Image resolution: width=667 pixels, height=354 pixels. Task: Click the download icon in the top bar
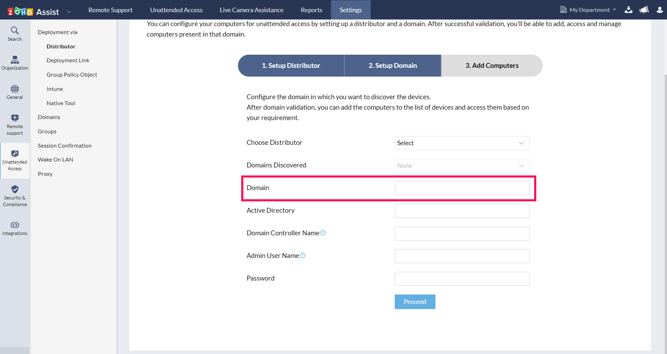pos(628,9)
